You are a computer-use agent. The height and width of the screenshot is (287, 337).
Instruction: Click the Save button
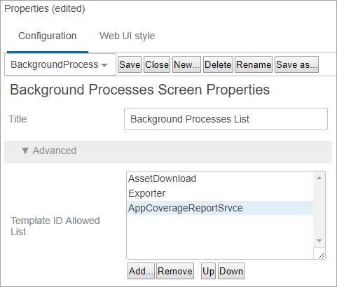(130, 64)
